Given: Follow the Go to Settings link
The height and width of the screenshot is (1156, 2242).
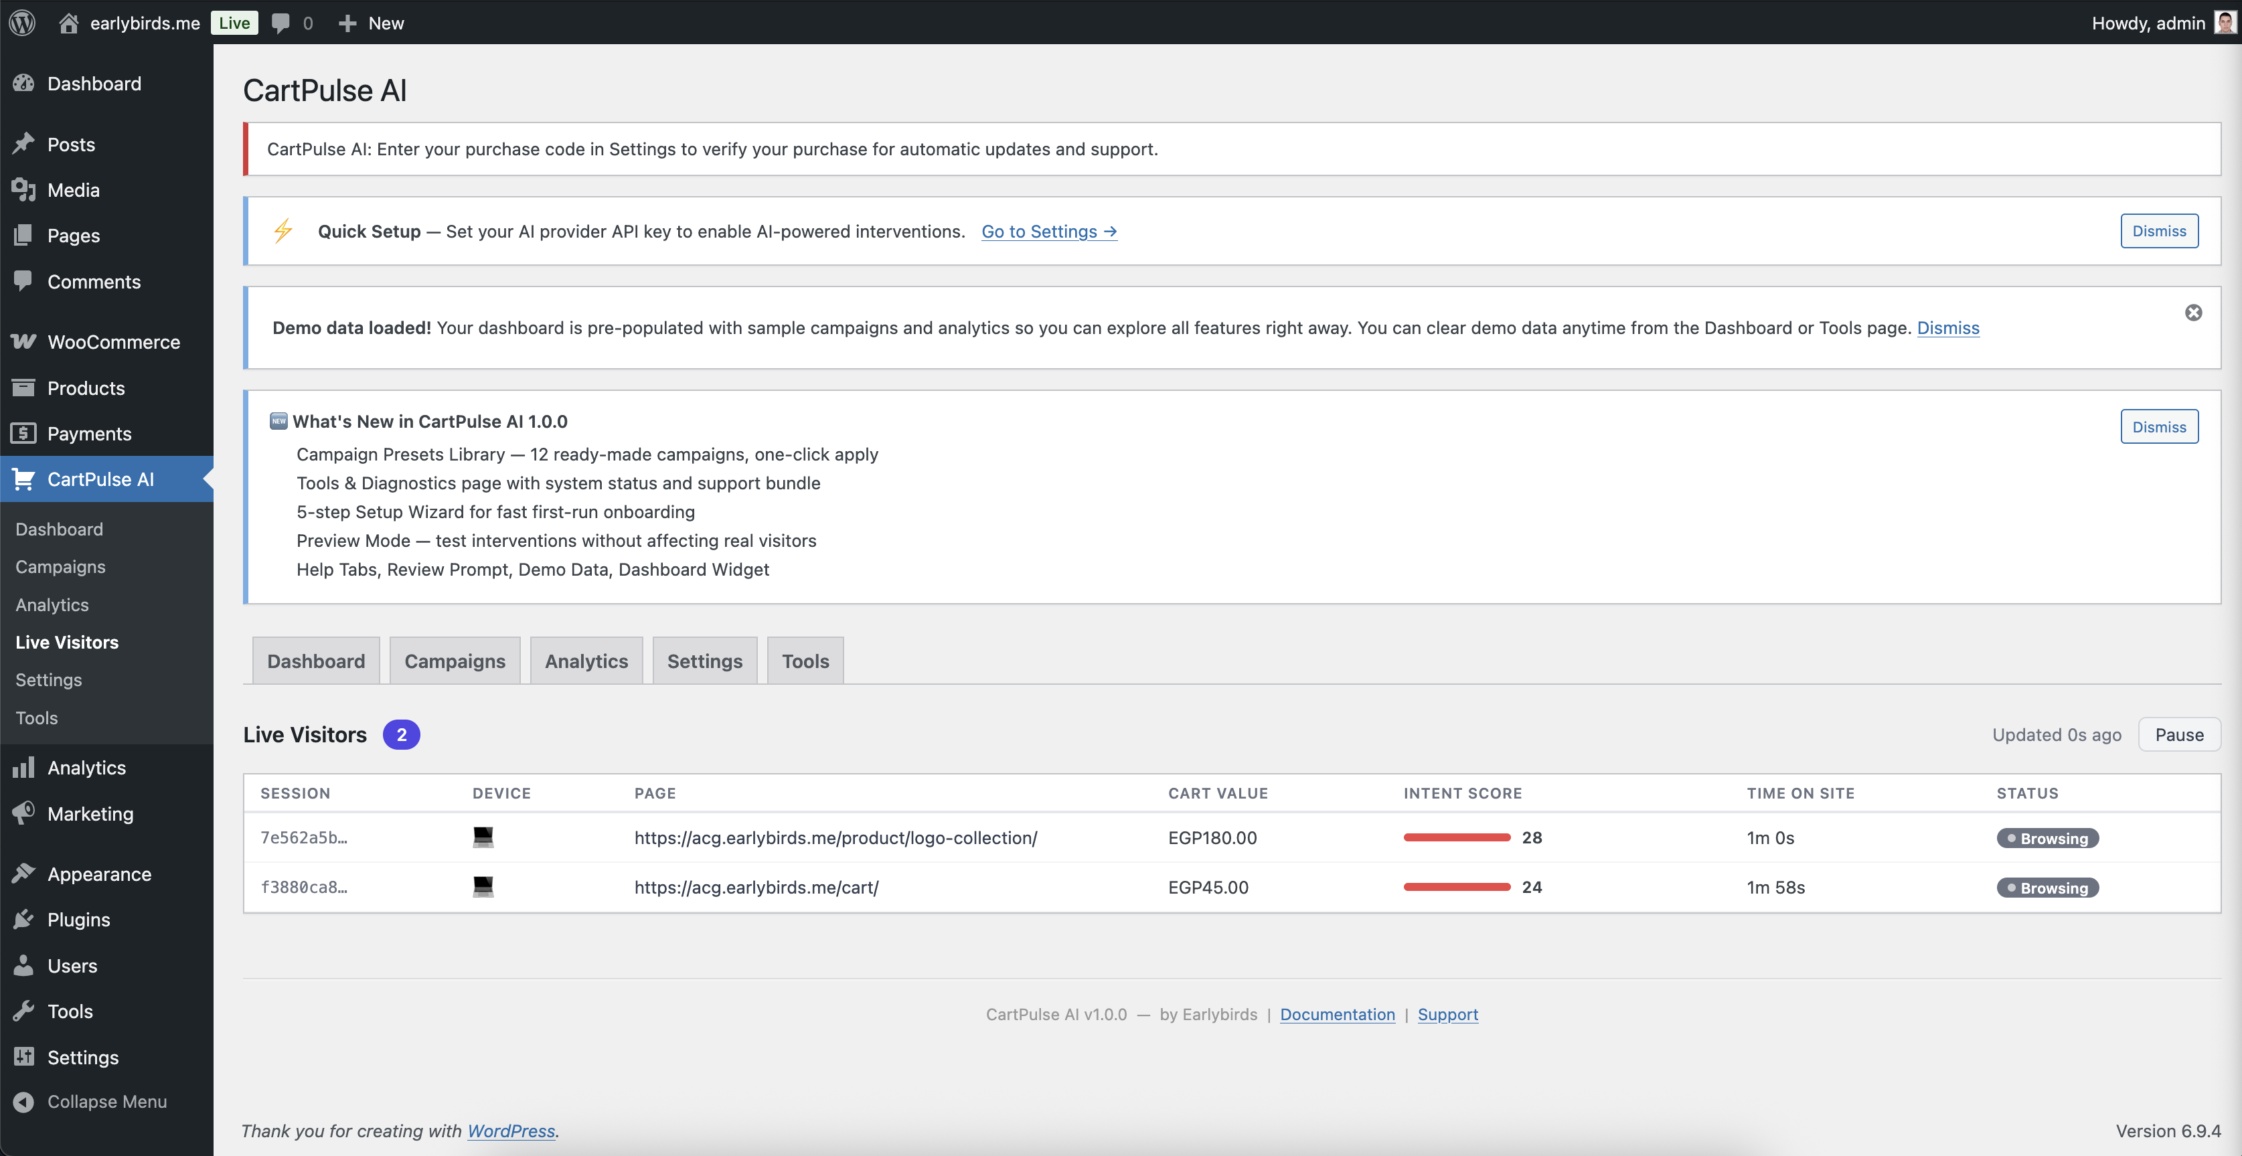Looking at the screenshot, I should pyautogui.click(x=1048, y=232).
